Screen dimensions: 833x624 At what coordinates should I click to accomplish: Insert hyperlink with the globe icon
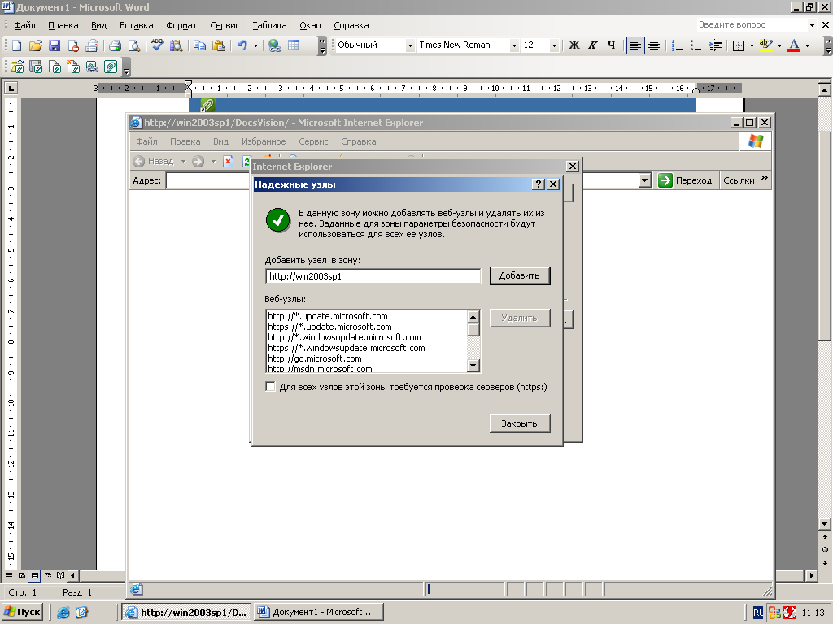pos(275,45)
